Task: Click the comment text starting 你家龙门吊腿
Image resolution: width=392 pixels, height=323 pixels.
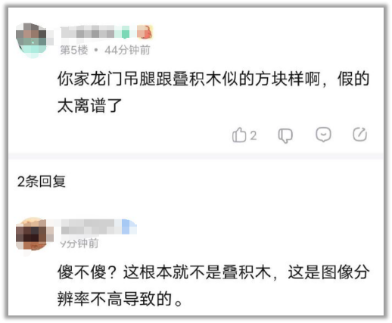Action: (213, 79)
